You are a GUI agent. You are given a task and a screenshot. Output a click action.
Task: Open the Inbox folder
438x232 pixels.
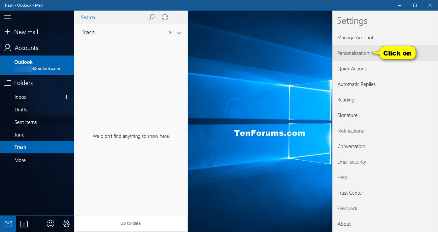pyautogui.click(x=37, y=97)
